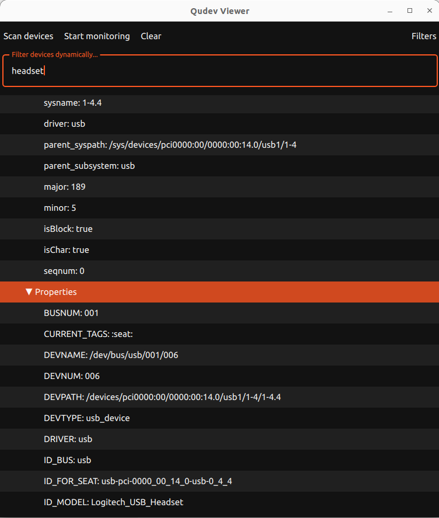The image size is (439, 518).
Task: Click the Scan devices button
Action: tap(28, 36)
